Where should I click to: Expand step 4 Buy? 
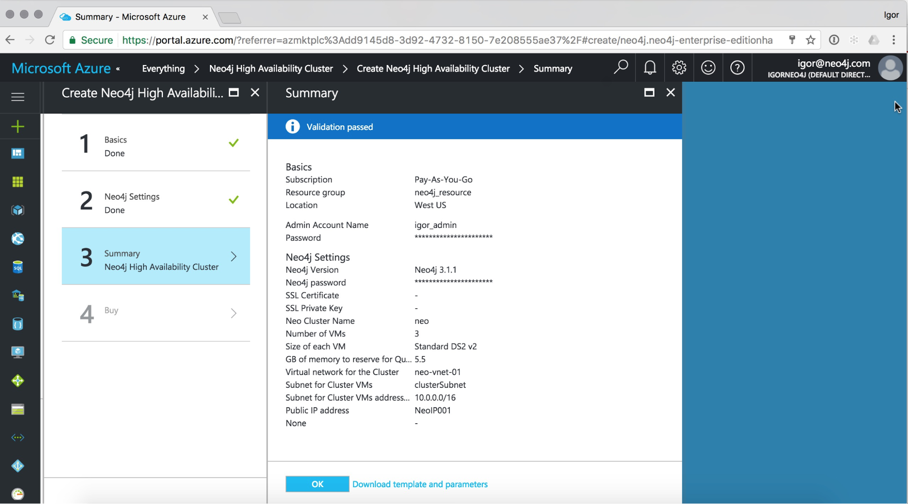click(156, 313)
